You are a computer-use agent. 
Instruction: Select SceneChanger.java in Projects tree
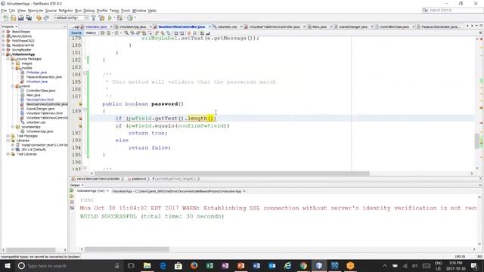point(40,109)
